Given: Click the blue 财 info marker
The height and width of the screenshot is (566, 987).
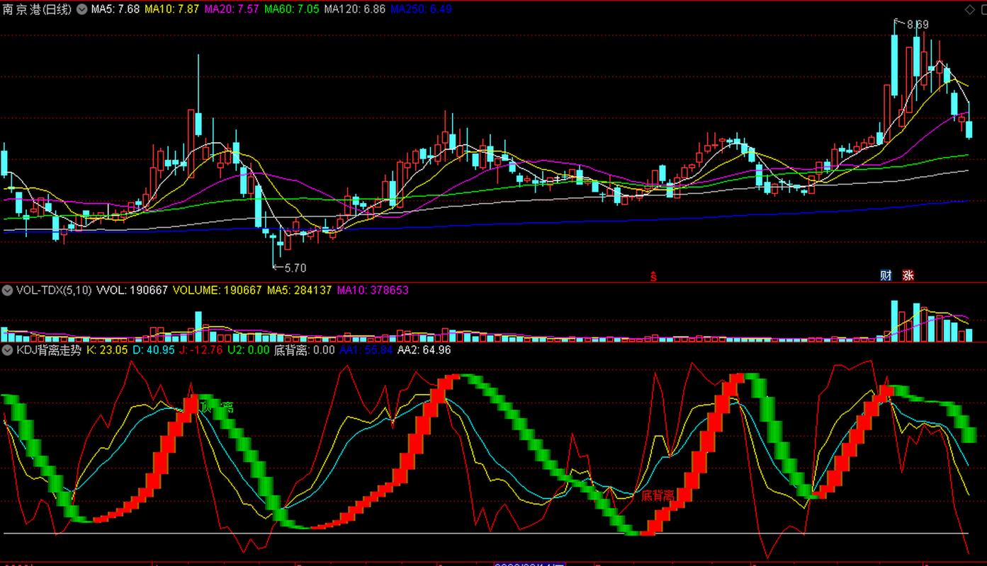Looking at the screenshot, I should (x=886, y=276).
